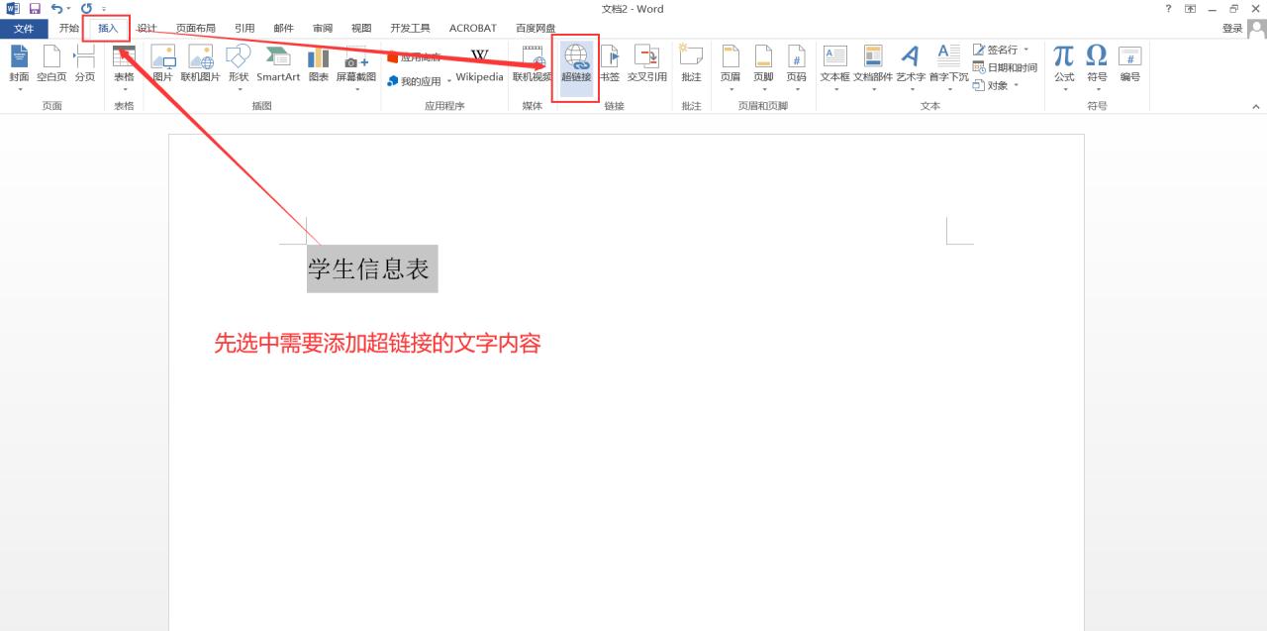The image size is (1267, 631).
Task: Open the Developer (开发工具) tab
Action: click(410, 29)
